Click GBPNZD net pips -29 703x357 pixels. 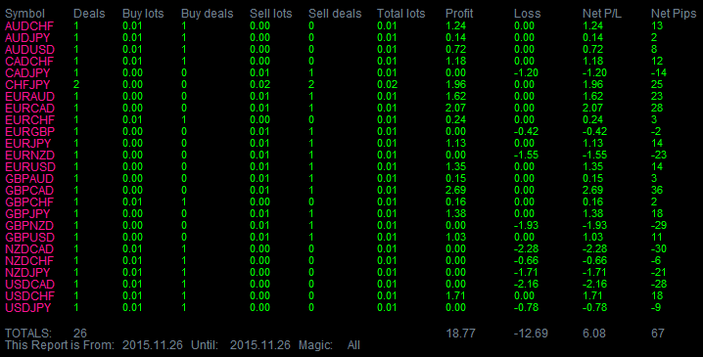(x=659, y=225)
